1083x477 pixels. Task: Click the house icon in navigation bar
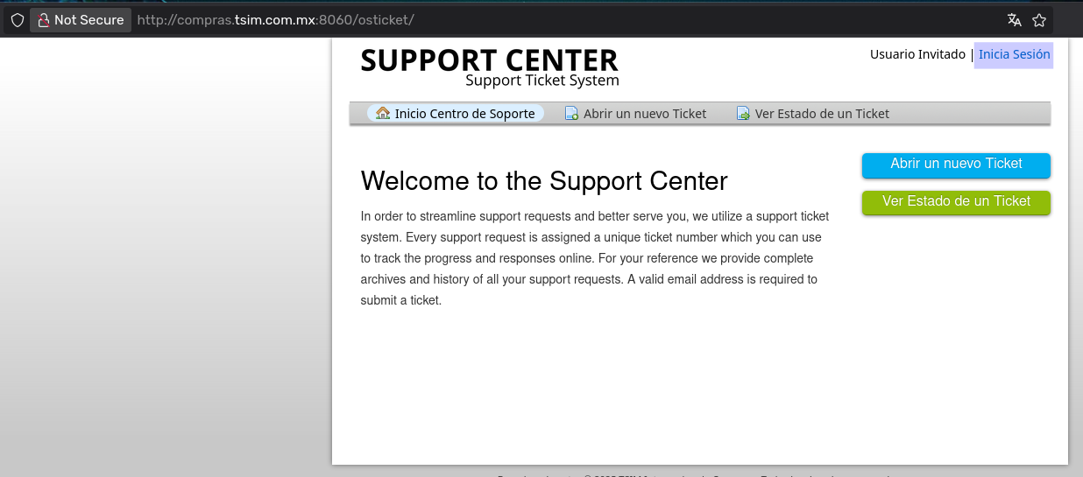coord(383,114)
